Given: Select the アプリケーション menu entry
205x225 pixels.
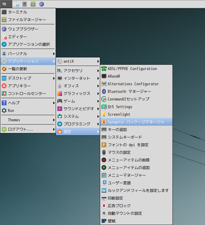Looking at the screenshot, I should pos(28,61).
